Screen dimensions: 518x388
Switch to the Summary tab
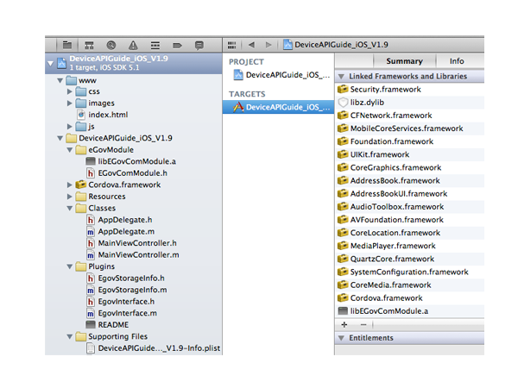(404, 61)
